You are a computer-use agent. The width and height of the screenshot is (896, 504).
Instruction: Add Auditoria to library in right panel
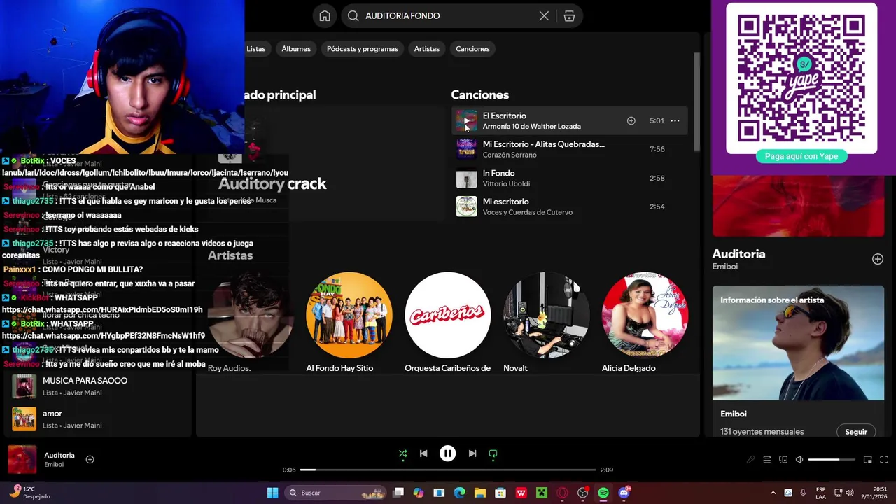[877, 259]
